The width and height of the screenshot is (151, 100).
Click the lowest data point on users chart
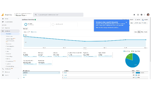point(85,41)
